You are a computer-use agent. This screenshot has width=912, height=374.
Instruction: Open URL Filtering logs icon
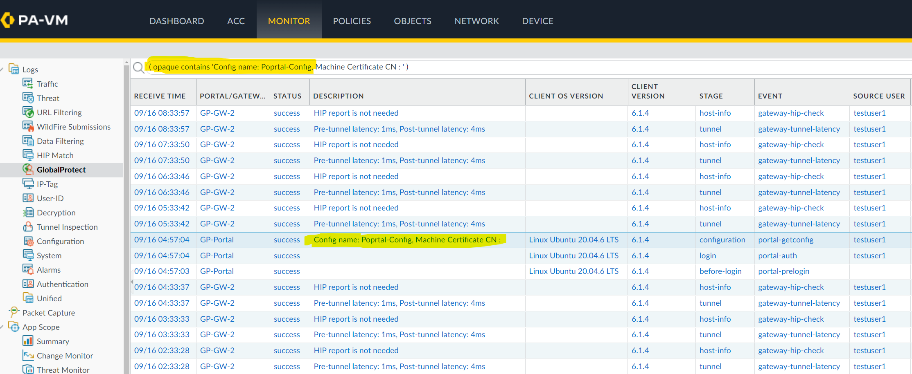[28, 112]
